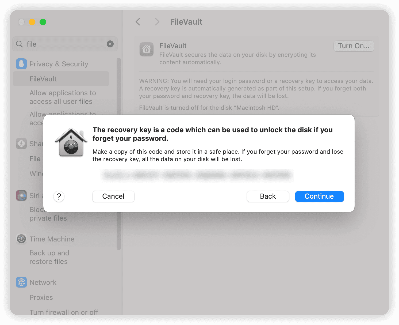This screenshot has width=399, height=325.
Task: Click the magnifying glass search icon
Action: (x=19, y=44)
